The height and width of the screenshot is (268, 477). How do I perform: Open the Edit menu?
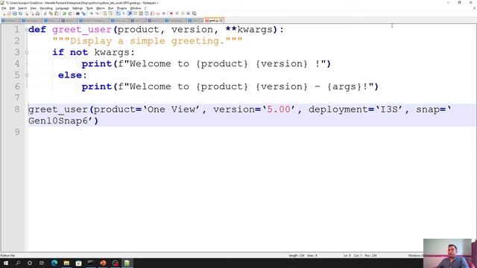pyautogui.click(x=12, y=8)
